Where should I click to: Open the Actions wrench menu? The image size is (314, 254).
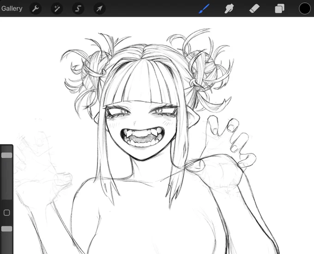36,9
